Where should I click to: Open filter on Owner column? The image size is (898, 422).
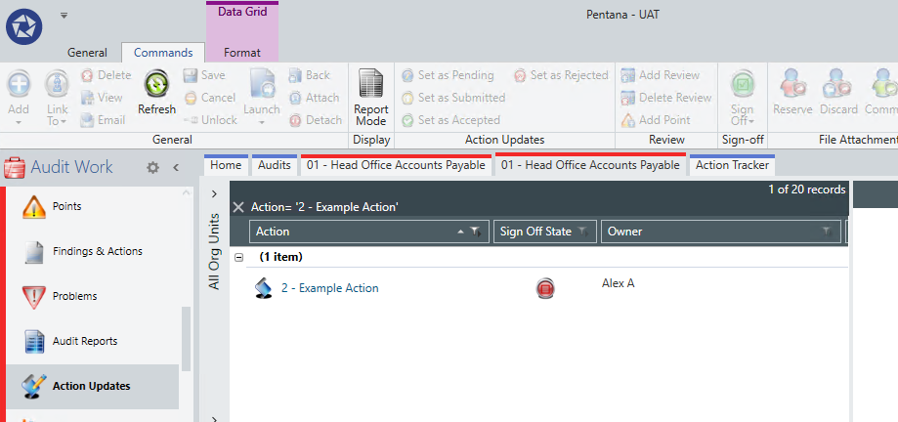tap(827, 232)
